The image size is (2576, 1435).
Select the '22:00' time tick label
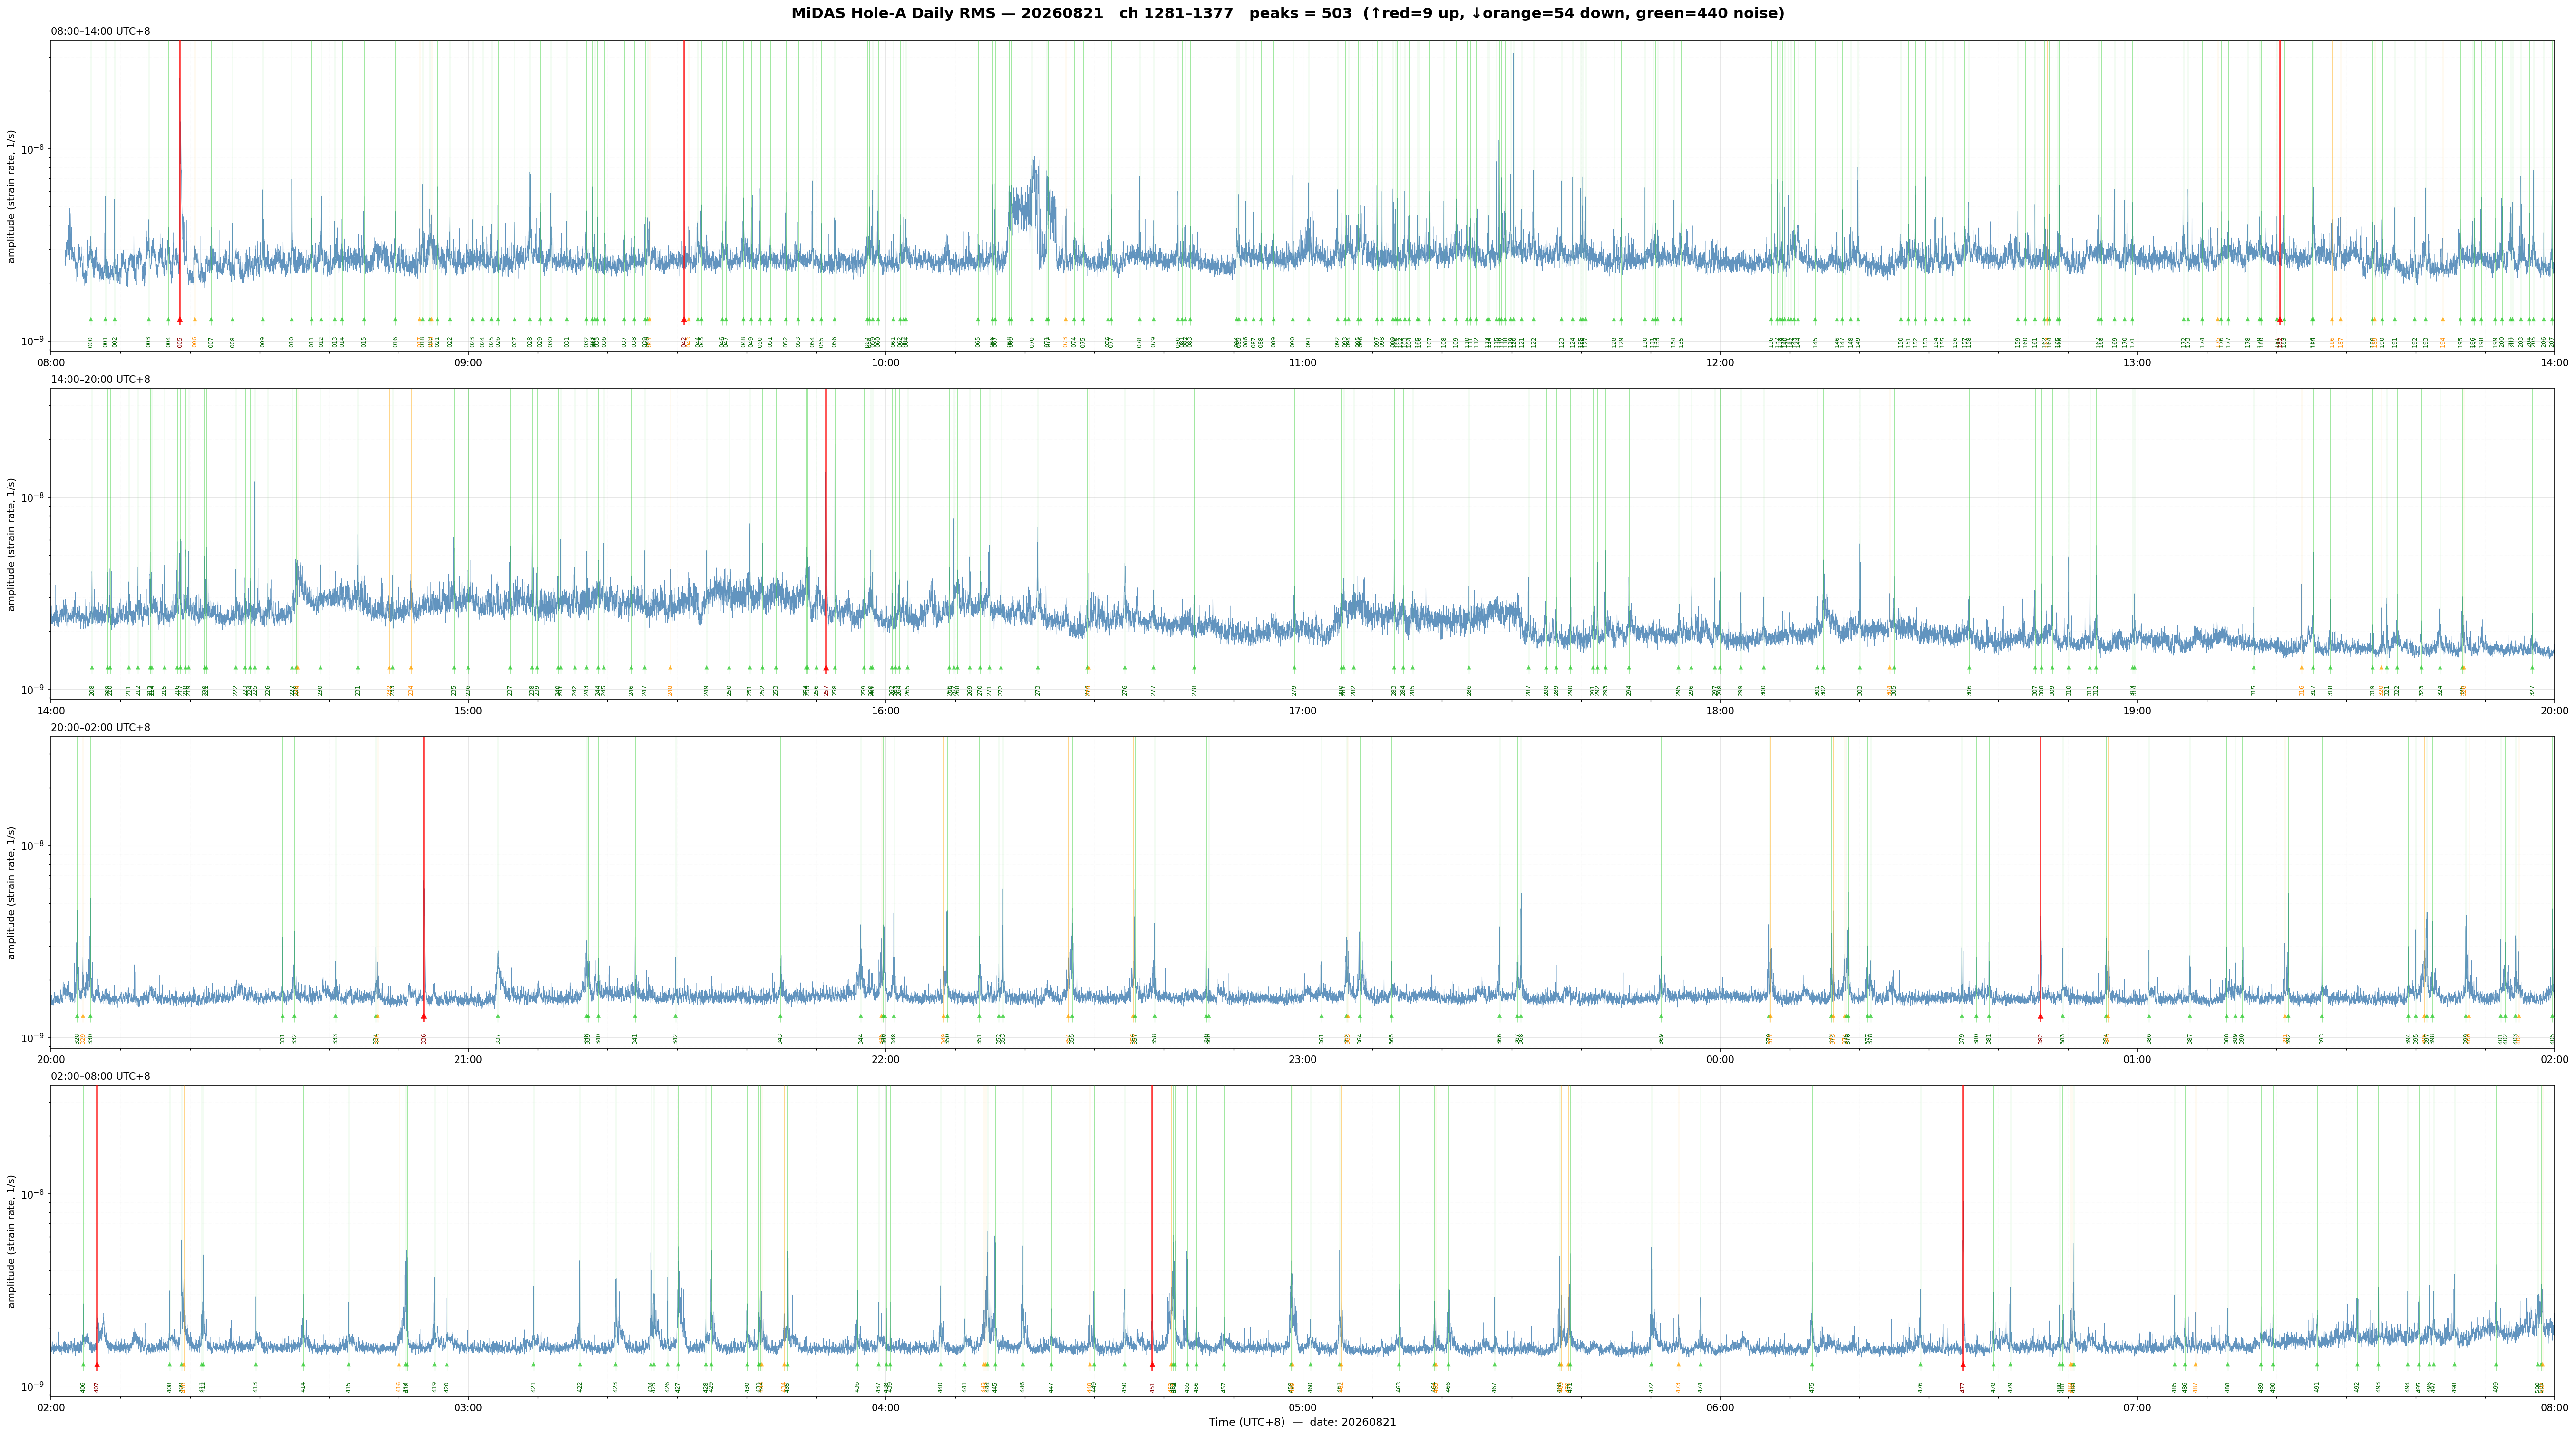pyautogui.click(x=885, y=1059)
